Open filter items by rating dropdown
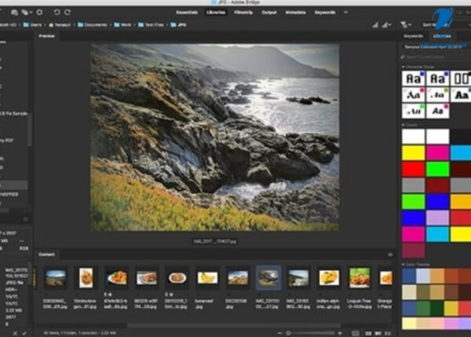The height and width of the screenshot is (337, 471). [x=406, y=25]
